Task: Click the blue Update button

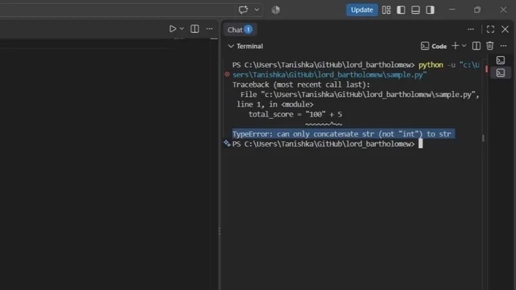Action: point(362,10)
